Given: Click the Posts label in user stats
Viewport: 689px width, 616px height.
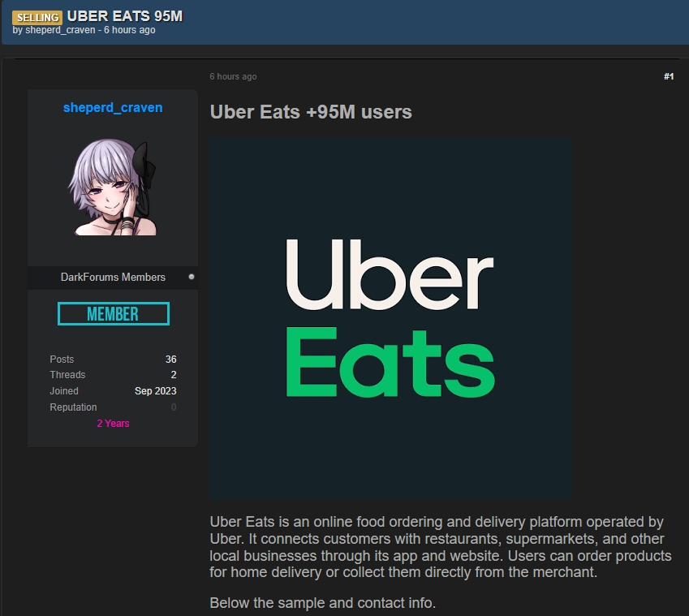Looking at the screenshot, I should [62, 359].
